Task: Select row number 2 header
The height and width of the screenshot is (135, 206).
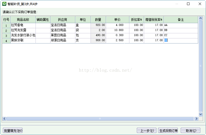Action: pos(6,31)
